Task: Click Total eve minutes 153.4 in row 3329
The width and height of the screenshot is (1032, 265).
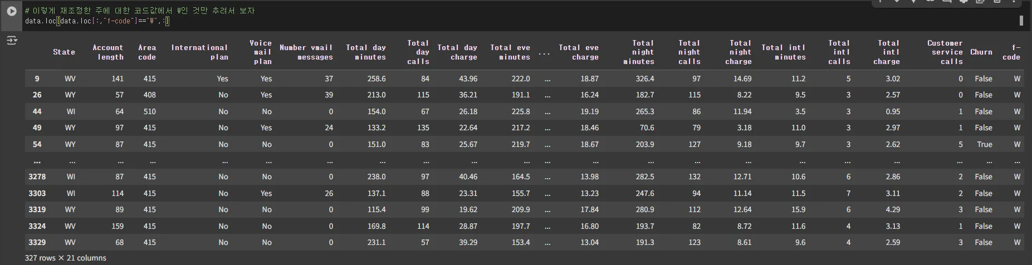Action: click(520, 242)
